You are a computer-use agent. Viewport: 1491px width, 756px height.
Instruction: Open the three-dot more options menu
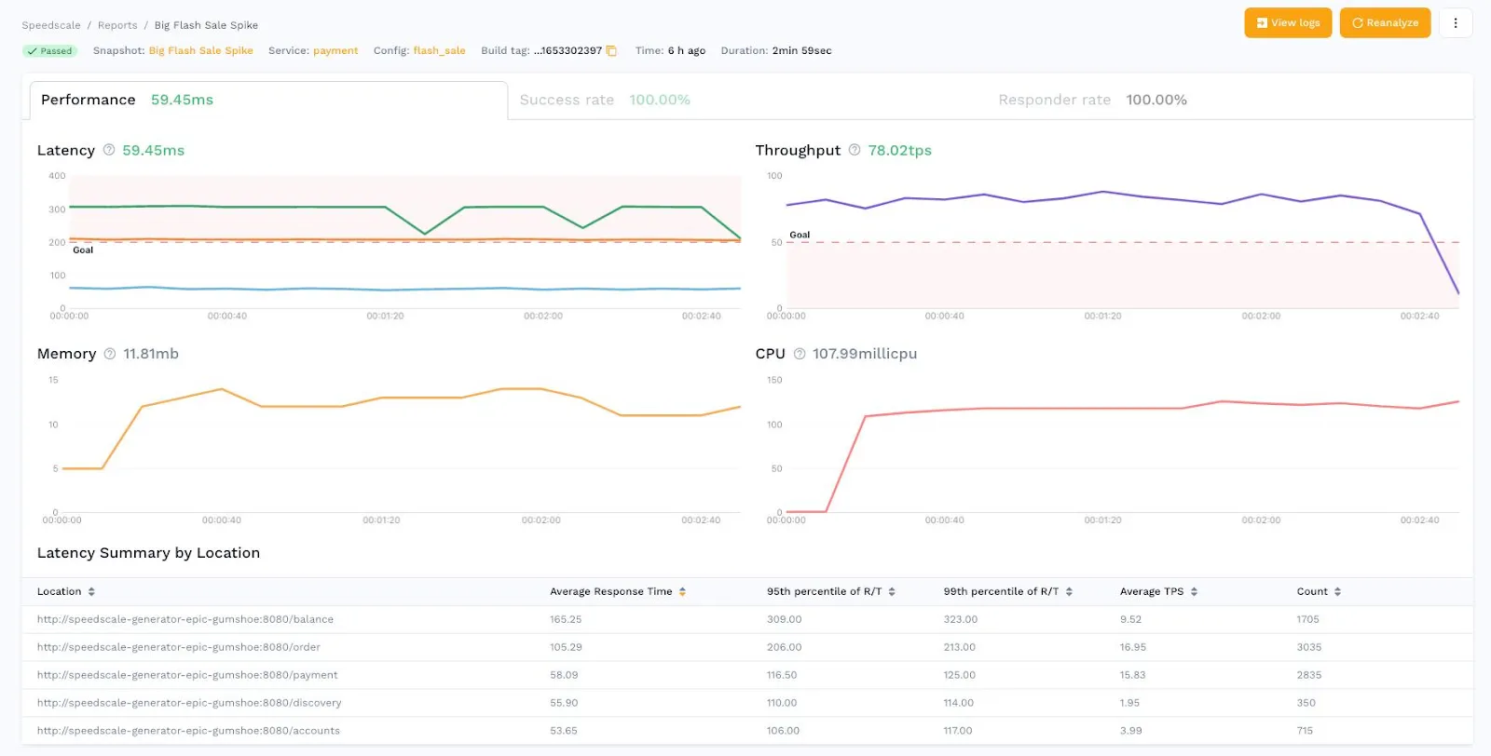[1455, 23]
